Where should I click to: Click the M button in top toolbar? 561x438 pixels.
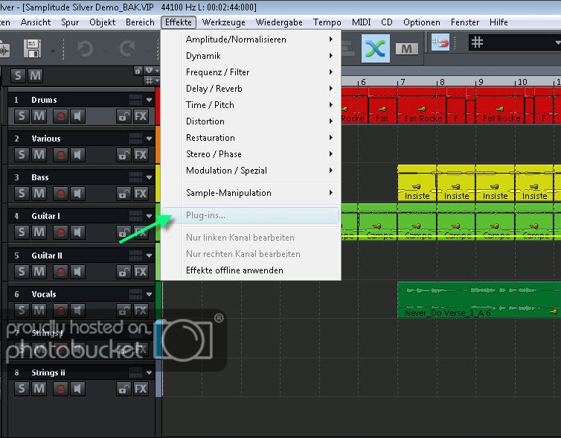[405, 49]
